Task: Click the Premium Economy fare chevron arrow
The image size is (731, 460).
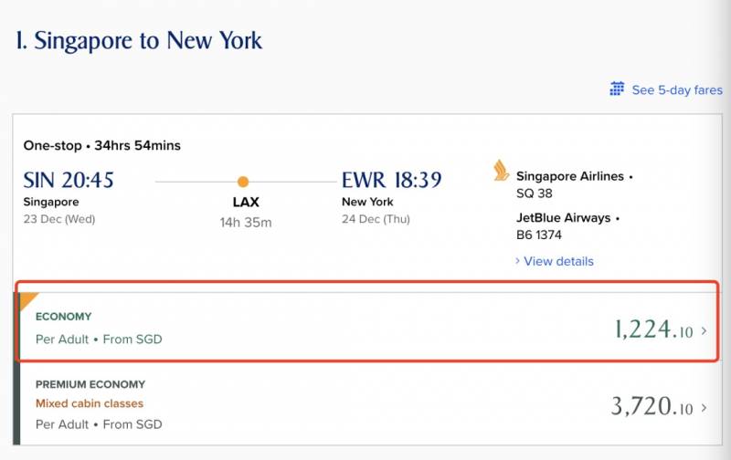Action: pyautogui.click(x=704, y=407)
